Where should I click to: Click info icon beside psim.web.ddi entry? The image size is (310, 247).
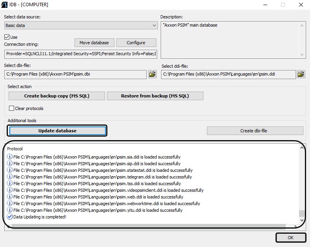[x=9, y=197]
